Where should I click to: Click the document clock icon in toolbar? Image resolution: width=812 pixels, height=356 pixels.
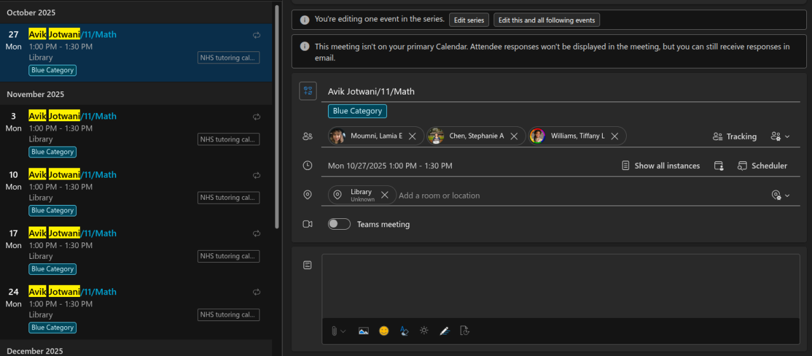465,331
